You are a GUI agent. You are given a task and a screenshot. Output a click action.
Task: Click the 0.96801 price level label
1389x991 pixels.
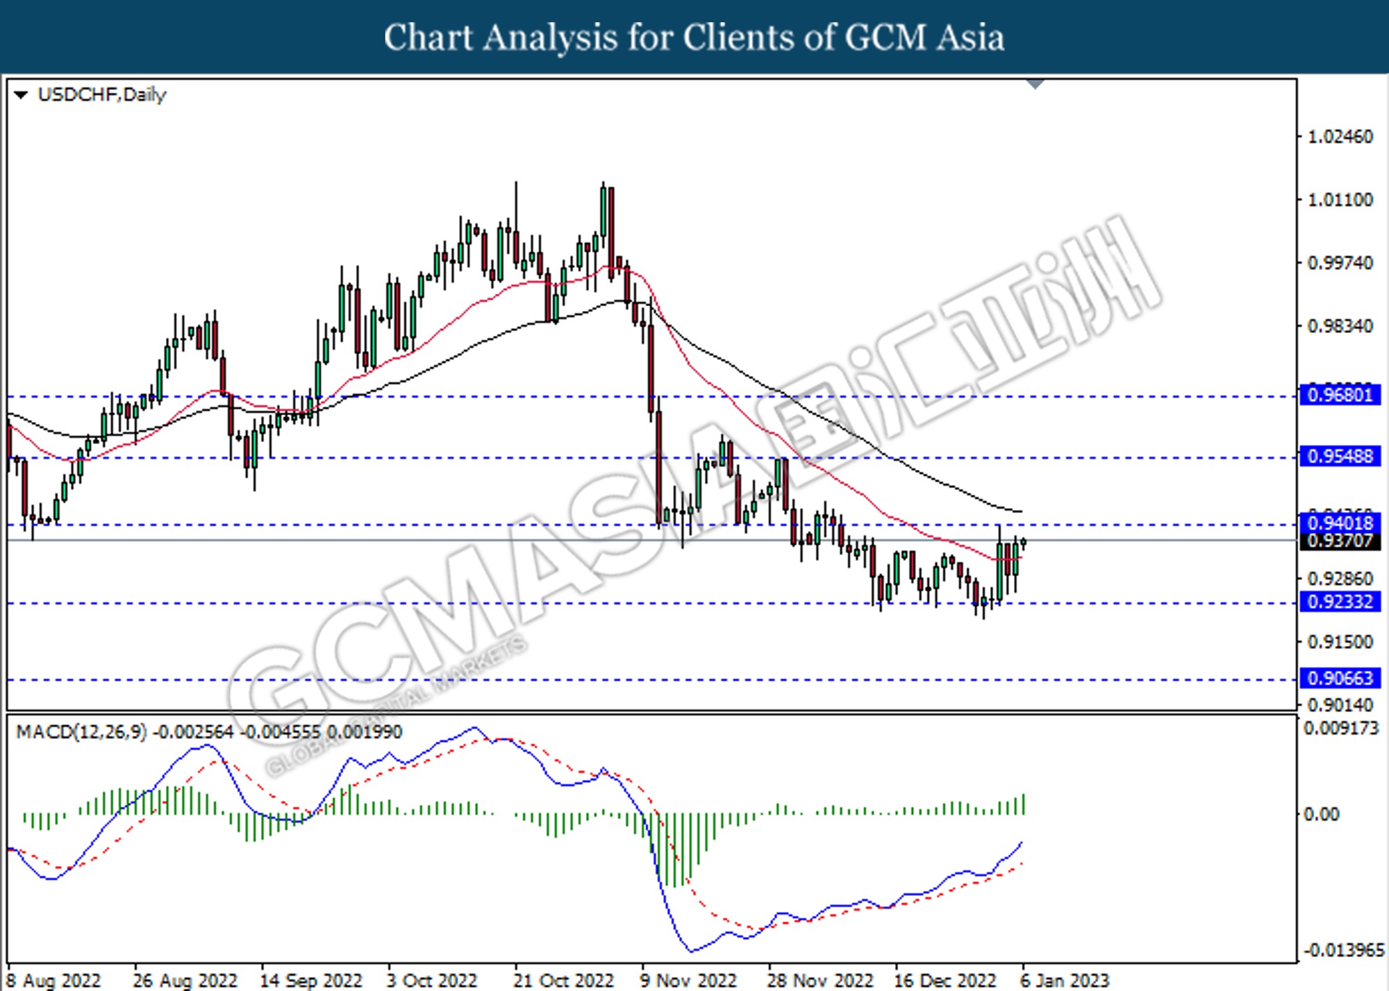(1340, 396)
